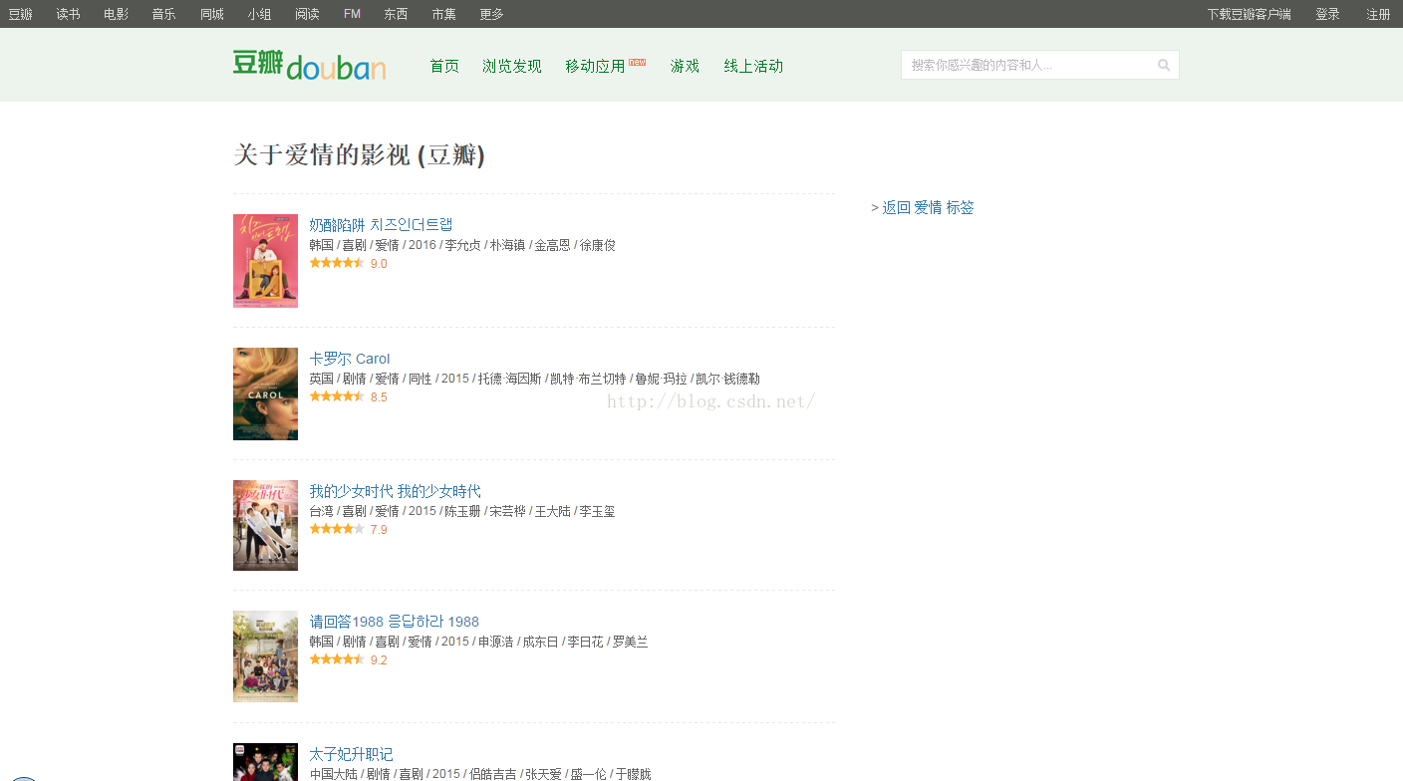The height and width of the screenshot is (781, 1403).
Task: Go to 移动应用 nav tab
Action: tap(595, 66)
